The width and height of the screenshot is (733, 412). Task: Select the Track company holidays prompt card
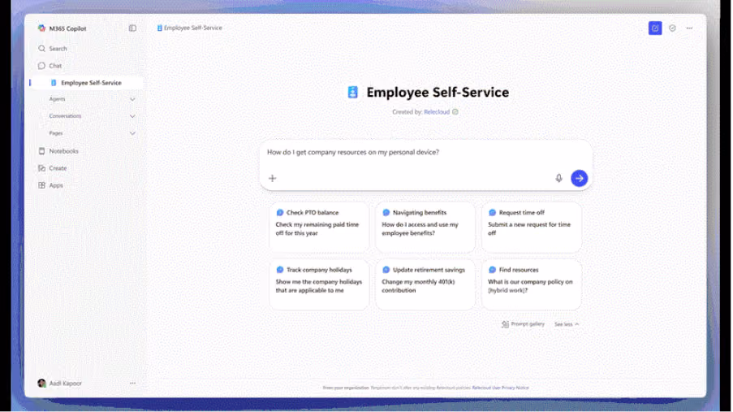coord(319,285)
